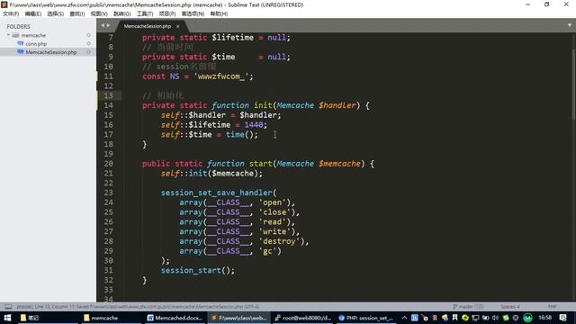Viewport: 576px width, 324px height.
Task: Change the PHP syntax selector in status bar
Action: 553,306
